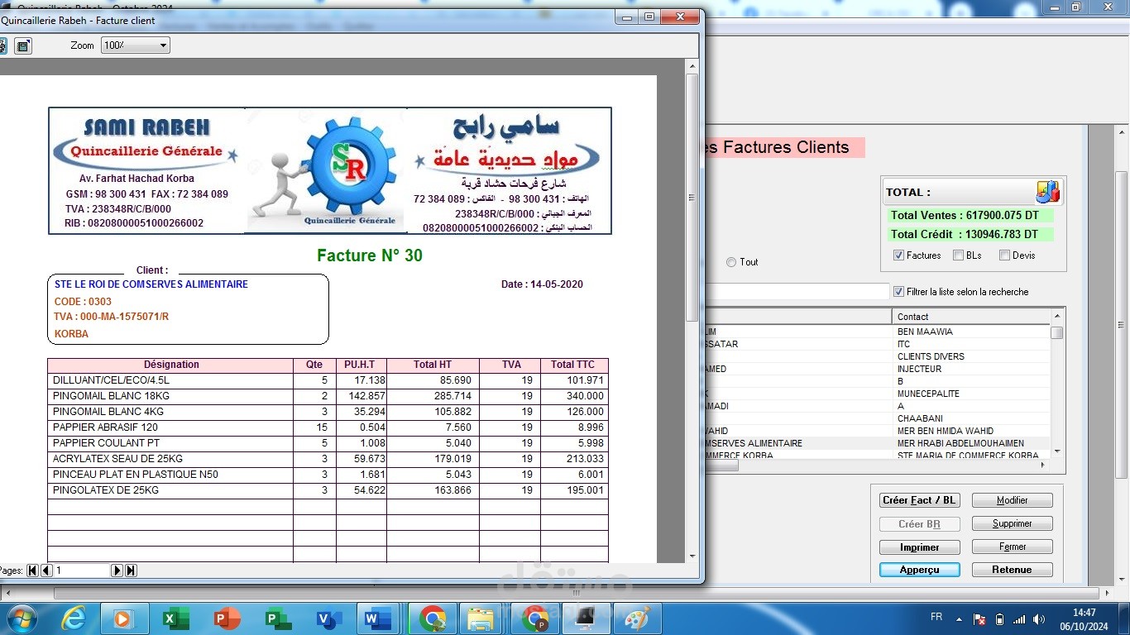This screenshot has height=635, width=1130.
Task: Open Excel from taskbar
Action: point(175,618)
